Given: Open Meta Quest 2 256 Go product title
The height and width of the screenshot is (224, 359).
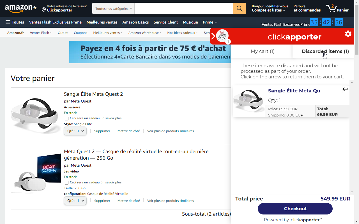Looking at the screenshot, I should tap(136, 155).
